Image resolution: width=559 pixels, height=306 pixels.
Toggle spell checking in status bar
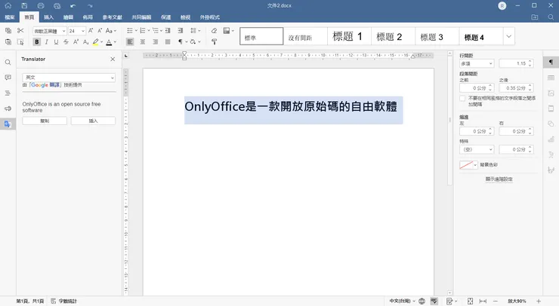coord(434,301)
